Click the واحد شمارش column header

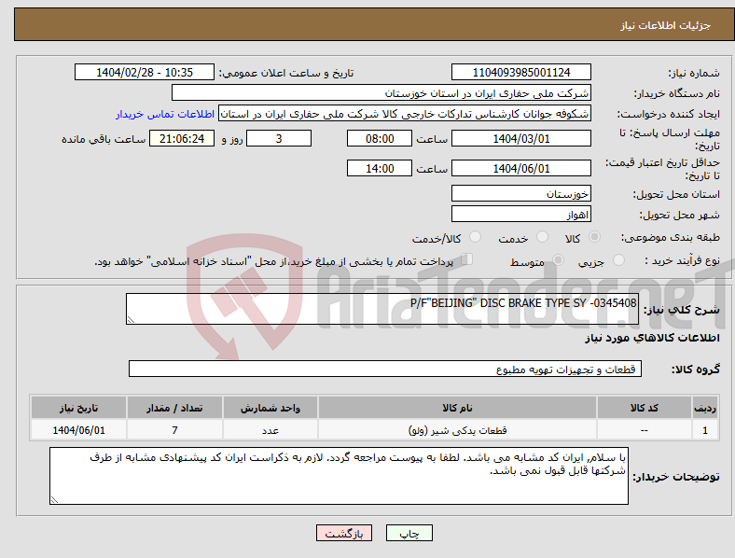tap(270, 408)
